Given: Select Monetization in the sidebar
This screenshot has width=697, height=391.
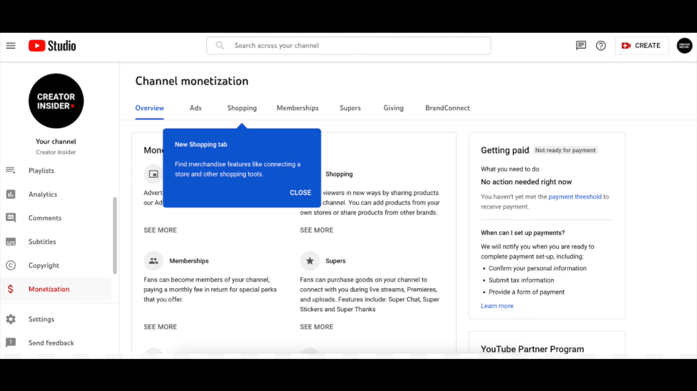Looking at the screenshot, I should (49, 289).
